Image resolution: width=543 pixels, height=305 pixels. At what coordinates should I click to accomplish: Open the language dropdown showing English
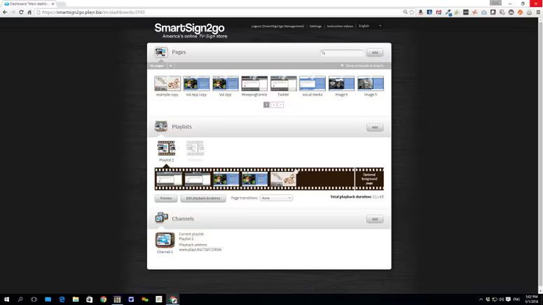(370, 26)
